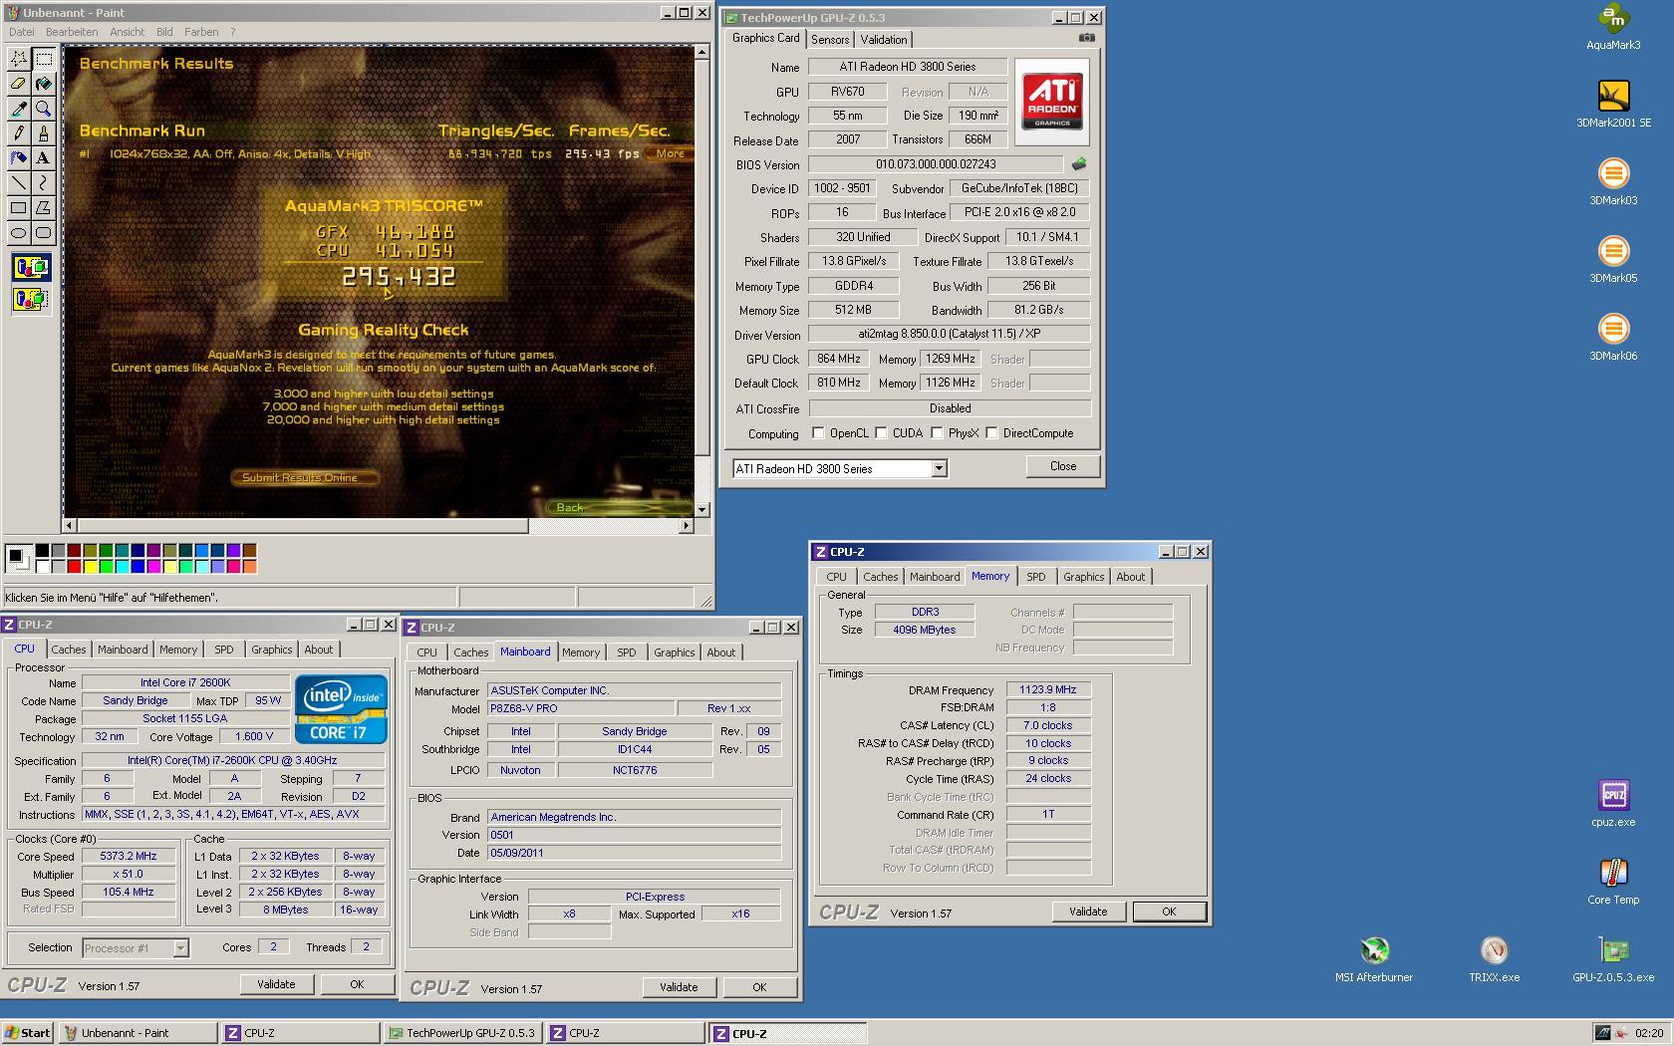Choose the straight Line tool

point(18,183)
